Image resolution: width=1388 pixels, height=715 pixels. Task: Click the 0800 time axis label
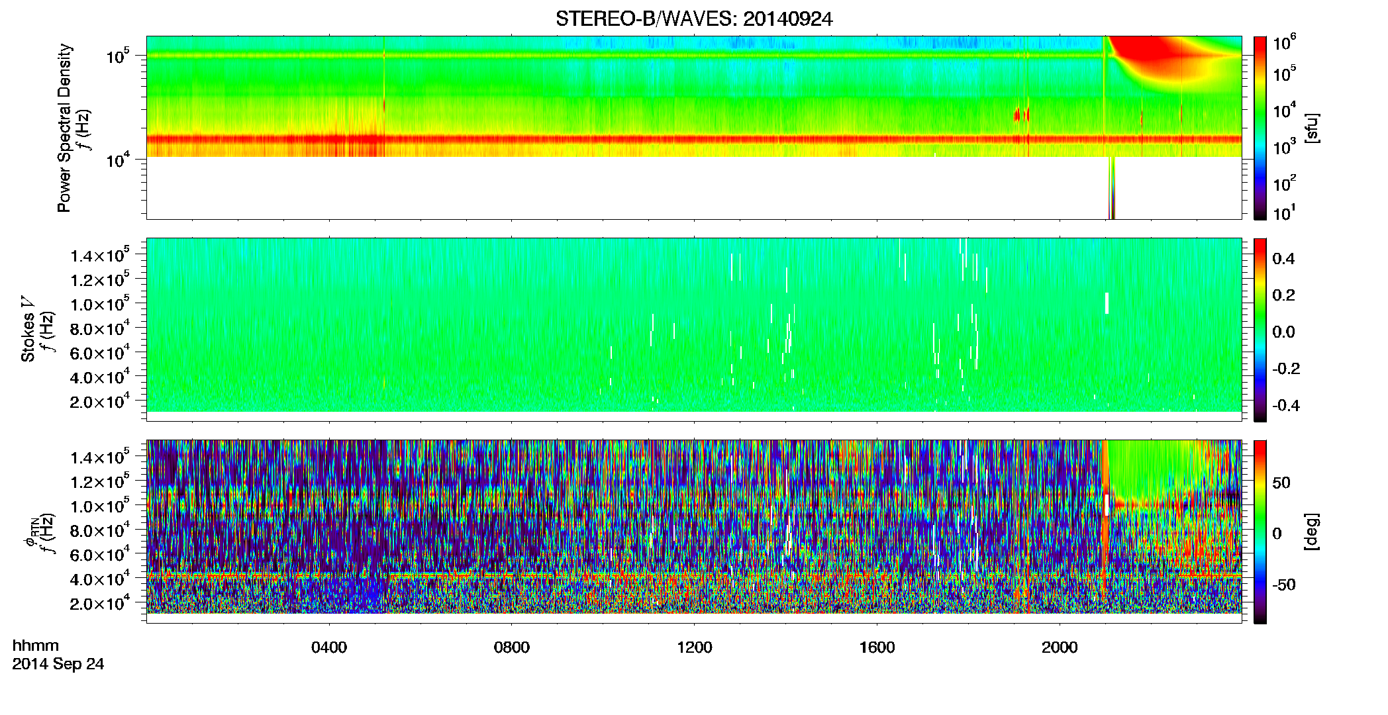pyautogui.click(x=512, y=647)
